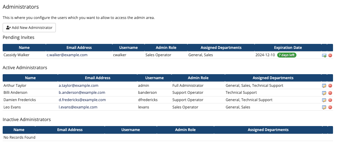Click the '7 days left' badge
This screenshot has height=150, width=337.
(x=287, y=55)
